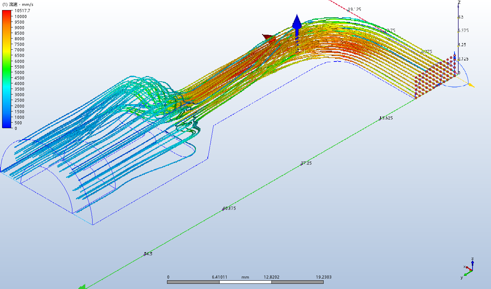Click the 19.125 tick on red axis
Image resolution: width=491 pixels, height=289 pixels.
[348, 10]
